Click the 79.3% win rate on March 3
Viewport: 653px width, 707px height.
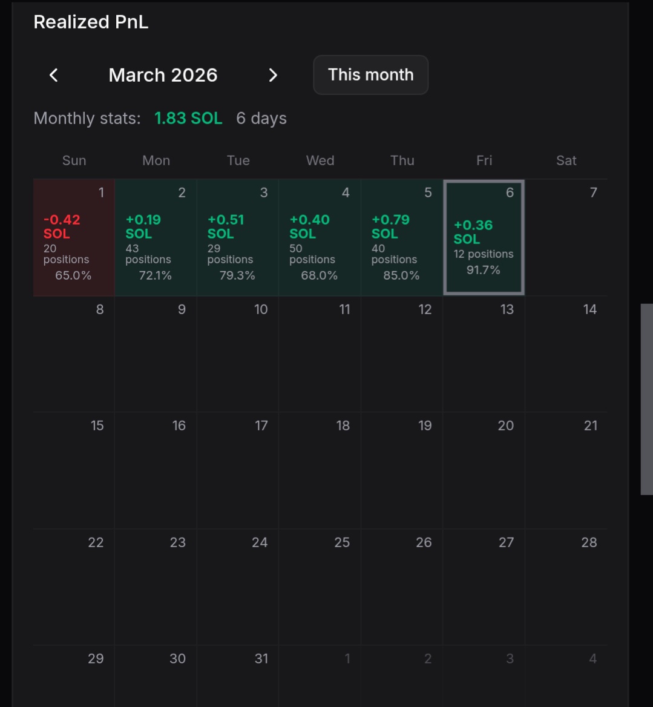pos(237,275)
